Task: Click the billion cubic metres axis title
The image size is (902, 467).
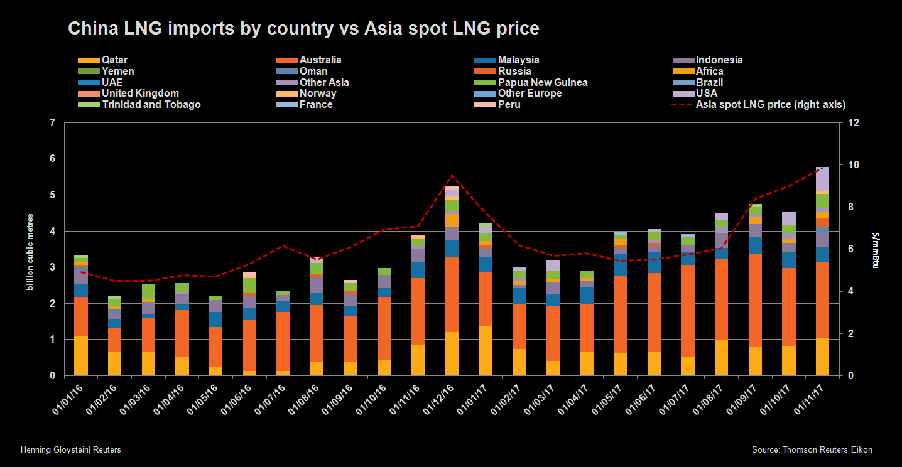Action: pyautogui.click(x=30, y=252)
